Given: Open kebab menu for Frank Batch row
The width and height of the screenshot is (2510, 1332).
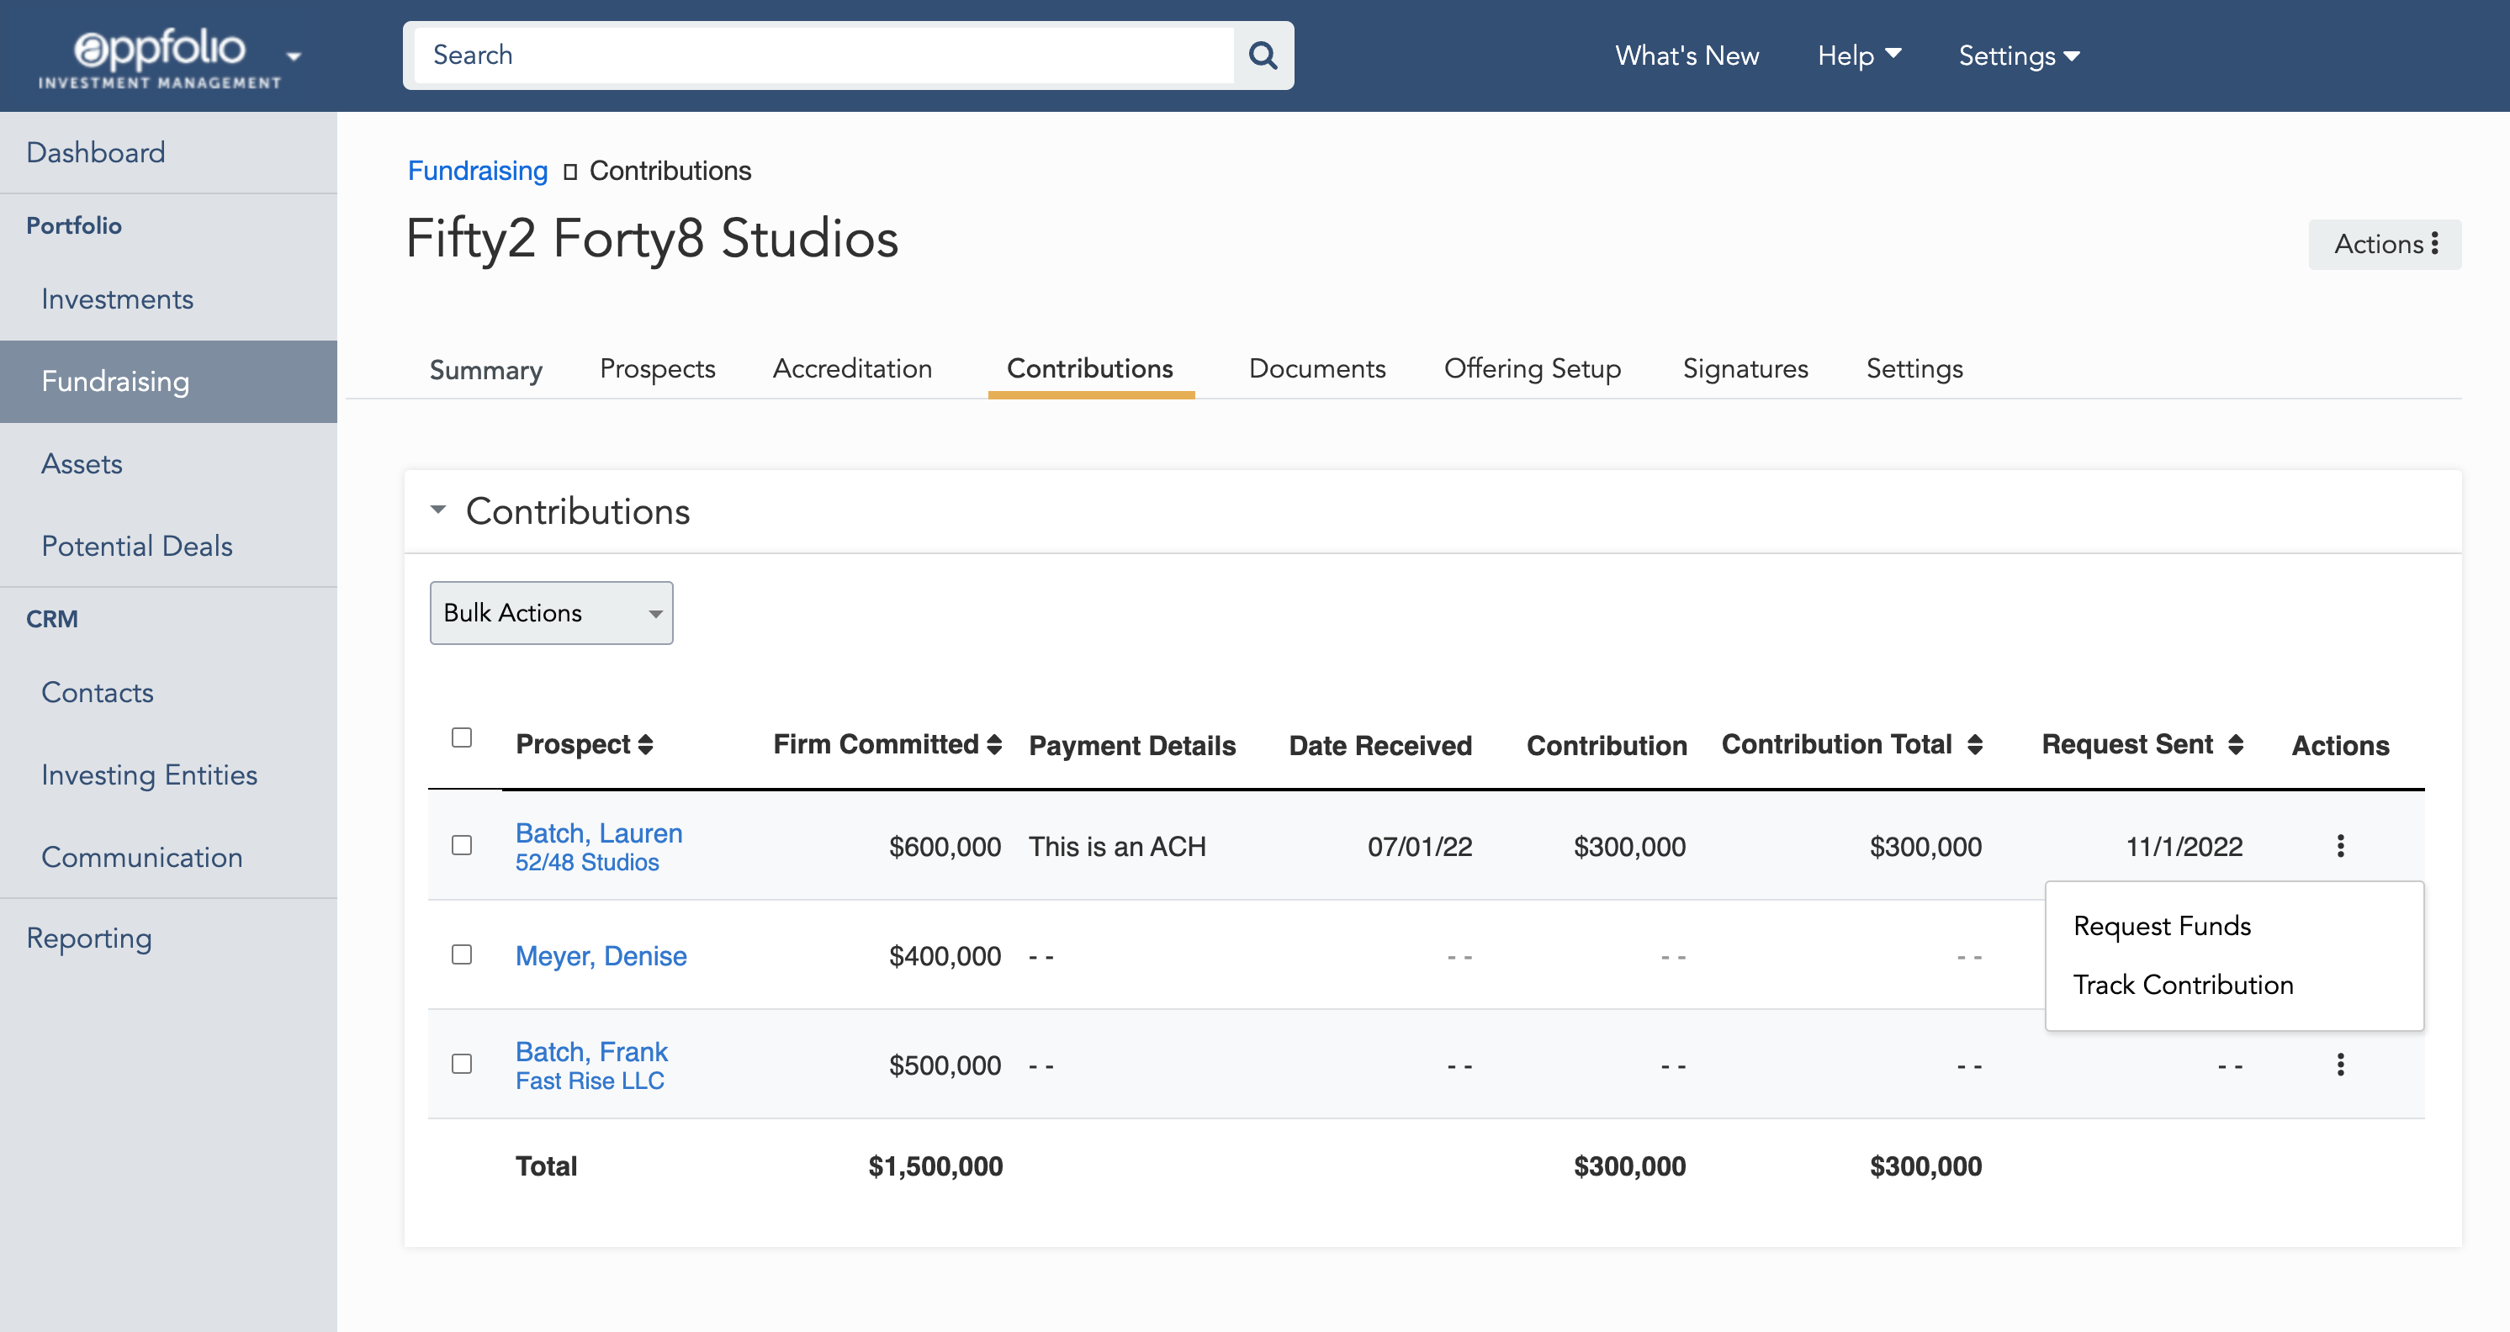Looking at the screenshot, I should pos(2339,1064).
